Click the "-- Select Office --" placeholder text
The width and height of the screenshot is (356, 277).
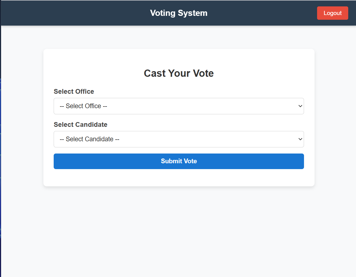(83, 106)
